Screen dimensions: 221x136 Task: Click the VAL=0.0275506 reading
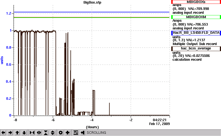[197, 56]
